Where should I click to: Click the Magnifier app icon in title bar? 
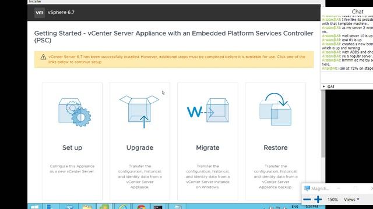pyautogui.click(x=307, y=188)
